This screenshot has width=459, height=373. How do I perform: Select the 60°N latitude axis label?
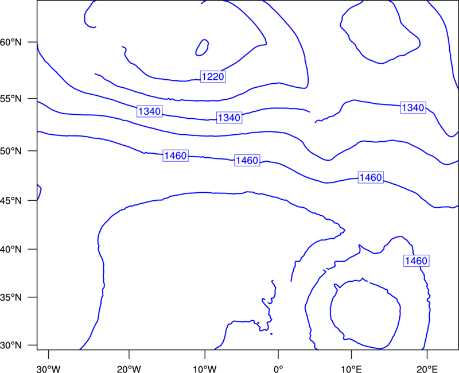[11, 42]
